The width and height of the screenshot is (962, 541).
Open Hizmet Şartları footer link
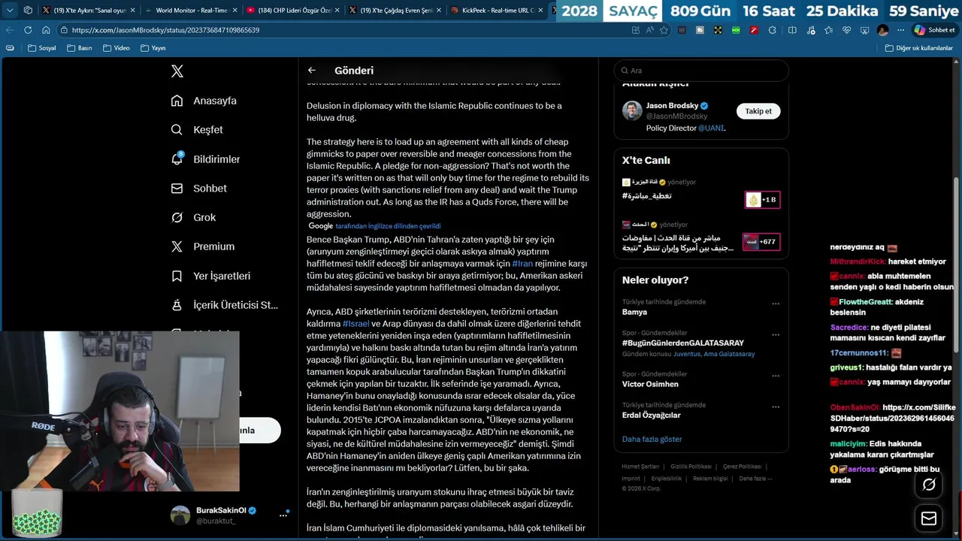[x=640, y=467]
